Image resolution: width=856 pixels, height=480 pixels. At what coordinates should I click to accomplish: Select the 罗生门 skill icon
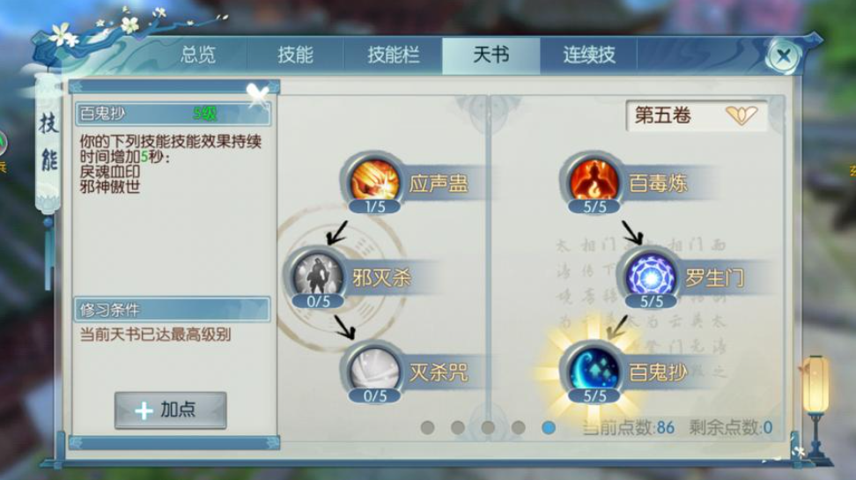651,277
